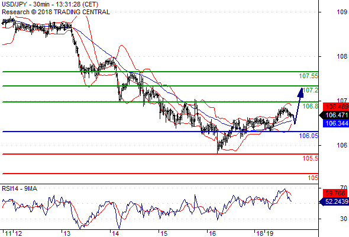Click date marker 16 on time axis
The width and height of the screenshot is (349, 237).
(x=212, y=233)
